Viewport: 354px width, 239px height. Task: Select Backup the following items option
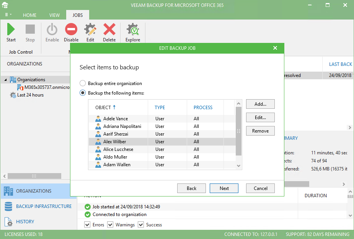coord(83,93)
